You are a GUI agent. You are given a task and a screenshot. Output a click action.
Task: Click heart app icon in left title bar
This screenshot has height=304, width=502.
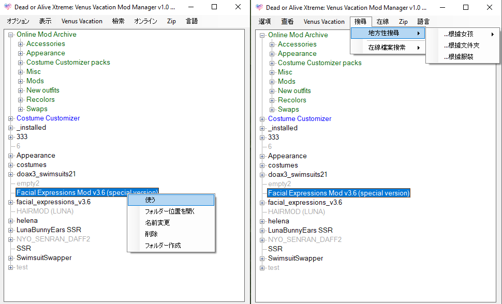pyautogui.click(x=8, y=7)
